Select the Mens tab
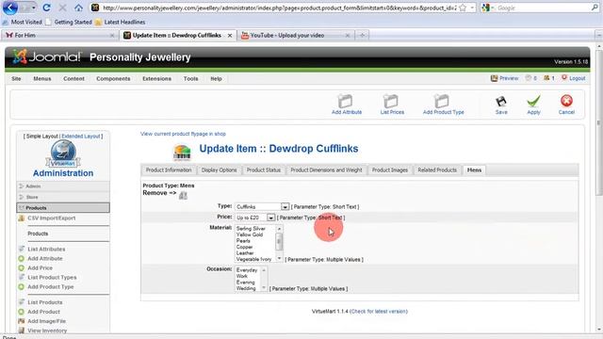Viewport: 603px width, 339px height. [x=474, y=169]
